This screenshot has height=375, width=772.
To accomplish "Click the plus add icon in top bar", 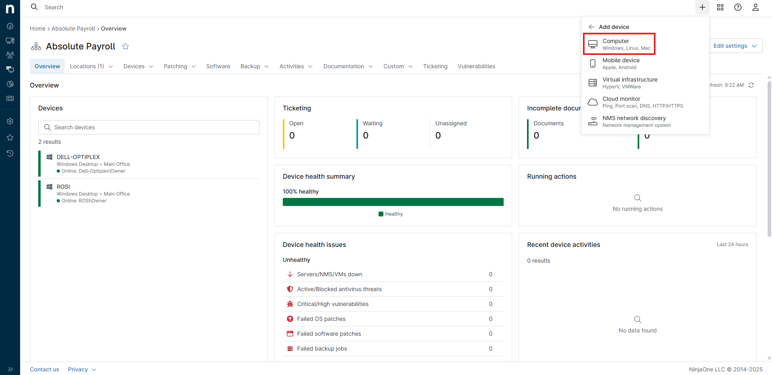I will 702,7.
